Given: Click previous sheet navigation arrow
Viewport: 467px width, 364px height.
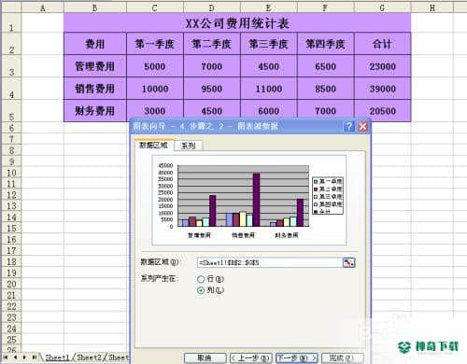Looking at the screenshot, I should [15, 357].
